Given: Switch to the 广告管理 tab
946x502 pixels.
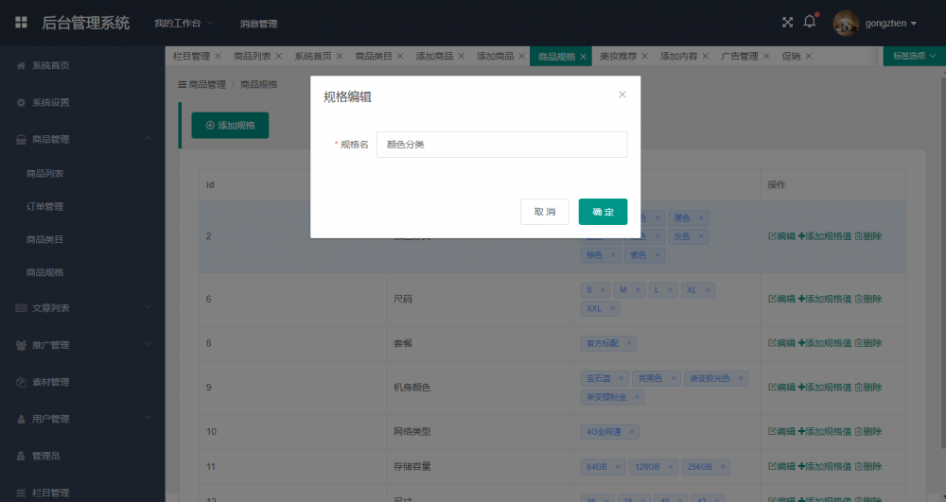Looking at the screenshot, I should (740, 56).
